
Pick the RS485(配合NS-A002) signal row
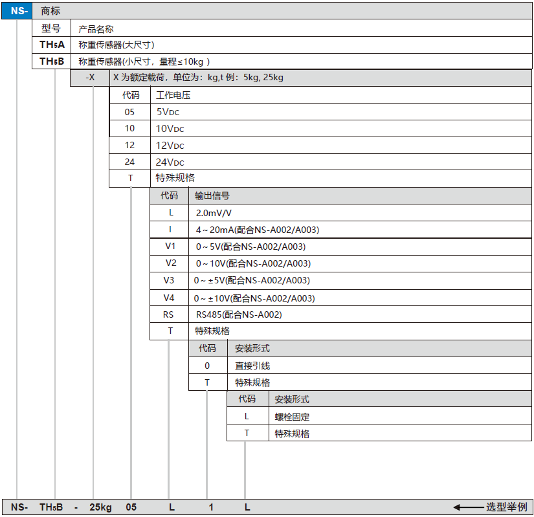point(239,314)
